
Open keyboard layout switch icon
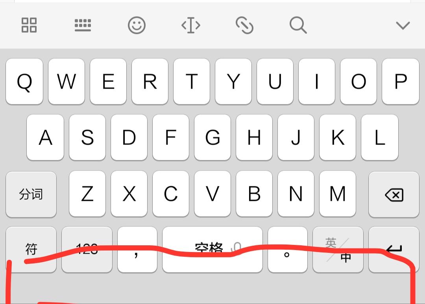coord(83,25)
